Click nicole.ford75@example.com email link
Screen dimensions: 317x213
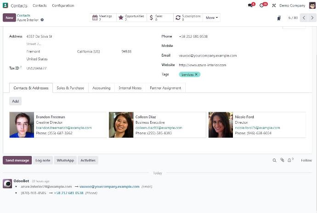(257, 128)
